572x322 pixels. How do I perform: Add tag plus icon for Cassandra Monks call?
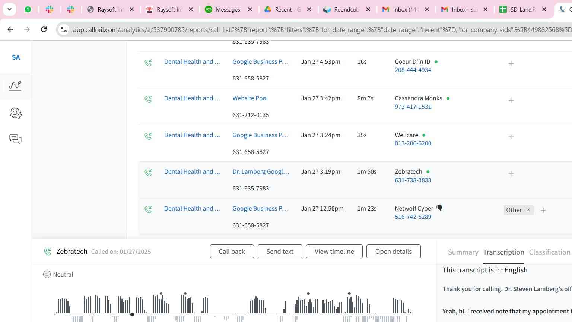pyautogui.click(x=511, y=100)
